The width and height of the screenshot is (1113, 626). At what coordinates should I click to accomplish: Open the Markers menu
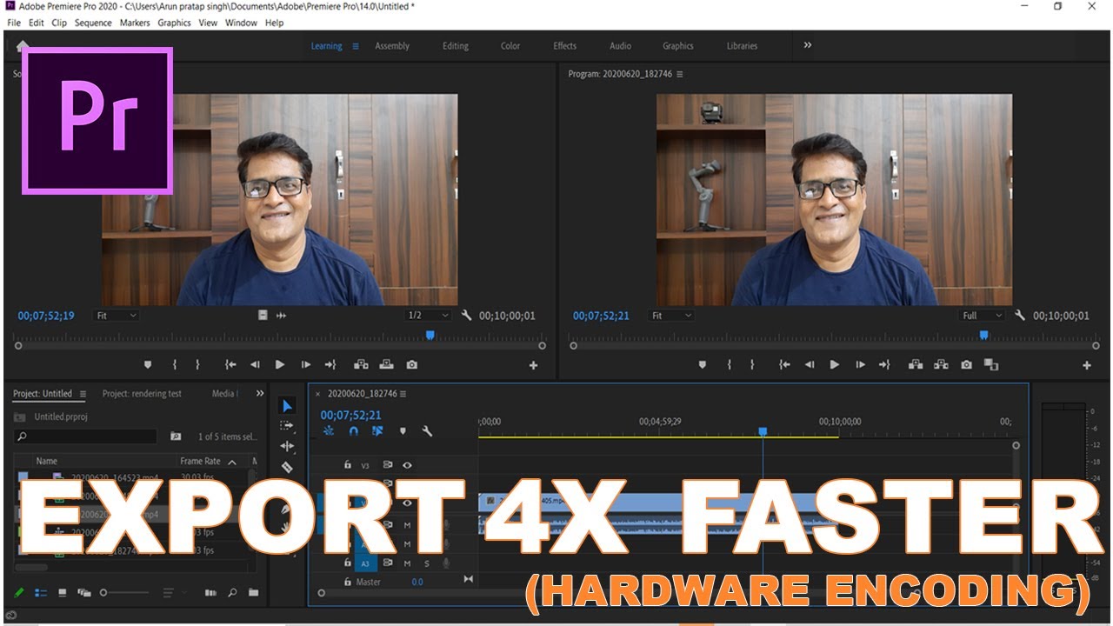click(x=135, y=23)
